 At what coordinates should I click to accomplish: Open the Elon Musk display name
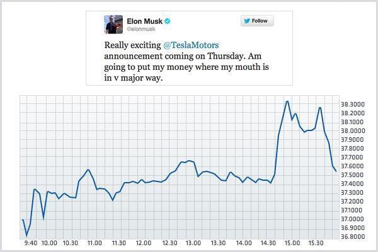point(144,21)
